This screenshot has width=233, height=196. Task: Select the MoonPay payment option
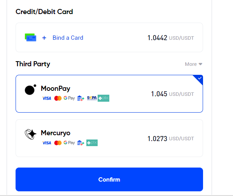click(109, 94)
